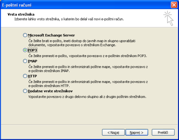The image size is (179, 140).
Task: Click the POP3 label text
Action: tap(32, 50)
